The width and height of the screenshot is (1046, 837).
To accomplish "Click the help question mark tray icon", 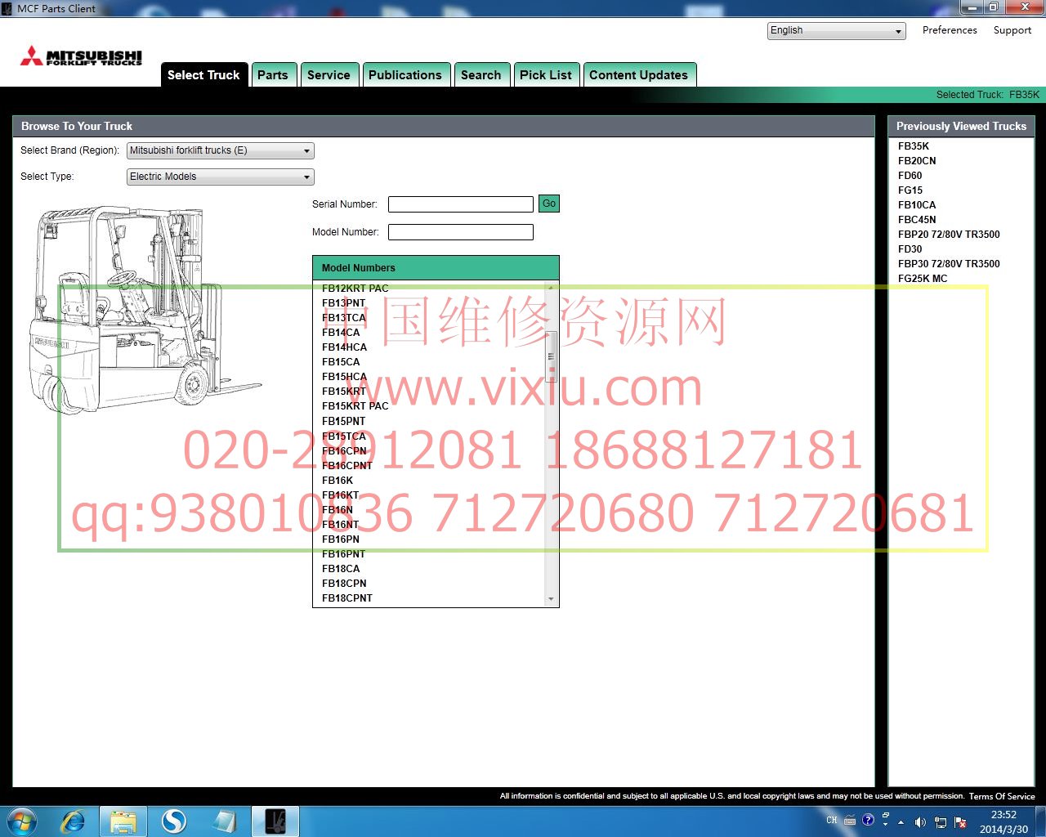I will click(868, 820).
